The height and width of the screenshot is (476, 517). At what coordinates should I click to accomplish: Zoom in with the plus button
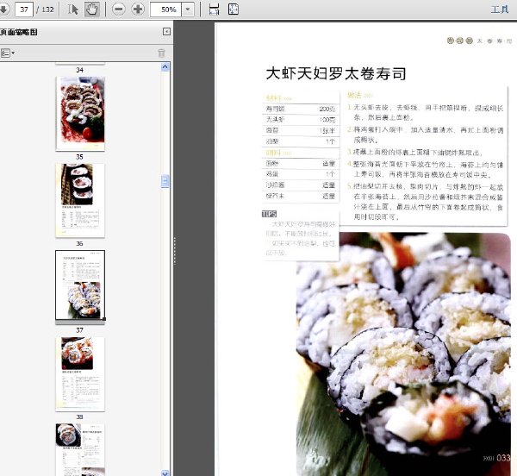pyautogui.click(x=138, y=9)
